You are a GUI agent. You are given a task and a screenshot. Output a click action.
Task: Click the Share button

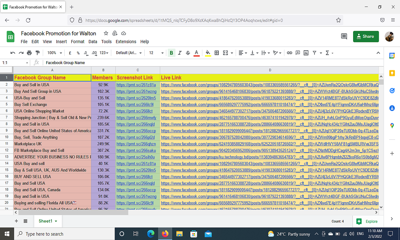(x=366, y=37)
